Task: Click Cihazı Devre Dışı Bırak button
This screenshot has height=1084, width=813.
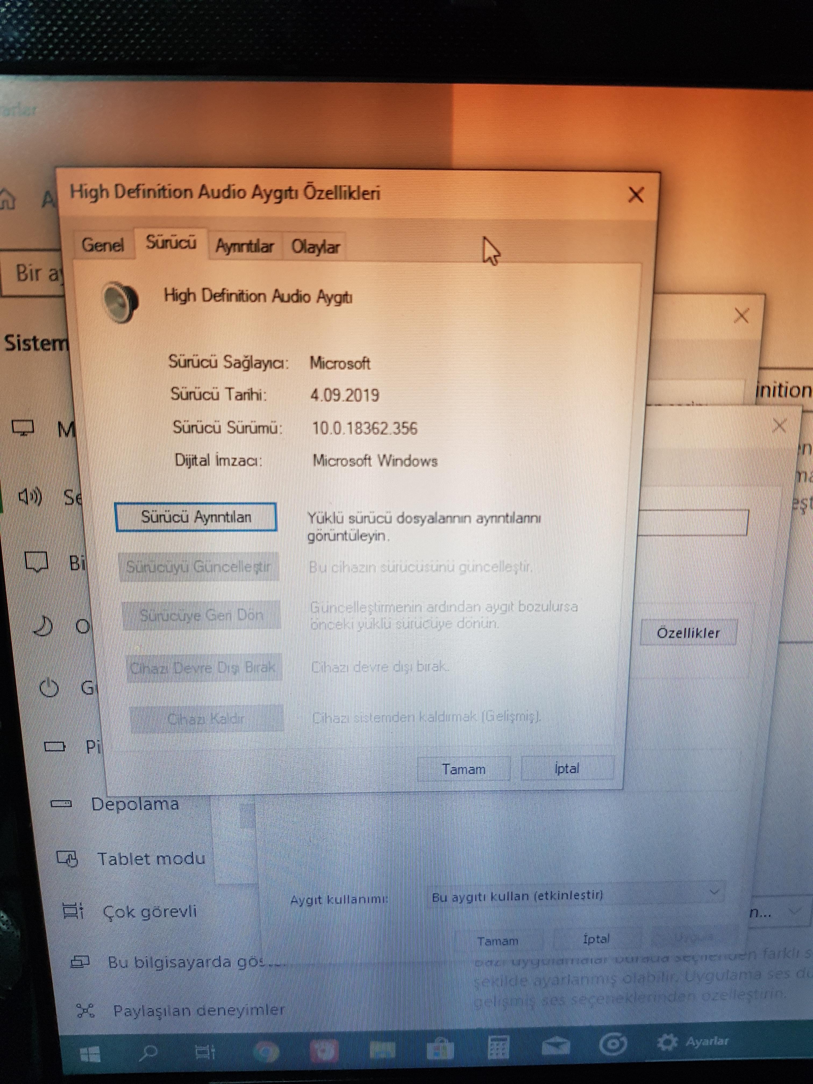Action: pyautogui.click(x=203, y=668)
